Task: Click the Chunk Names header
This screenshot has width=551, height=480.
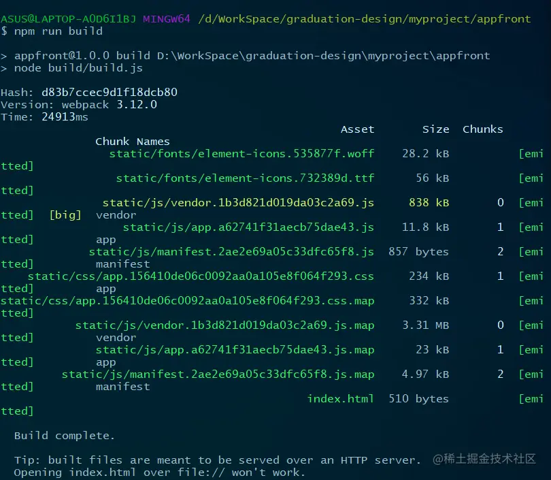Action: [133, 142]
